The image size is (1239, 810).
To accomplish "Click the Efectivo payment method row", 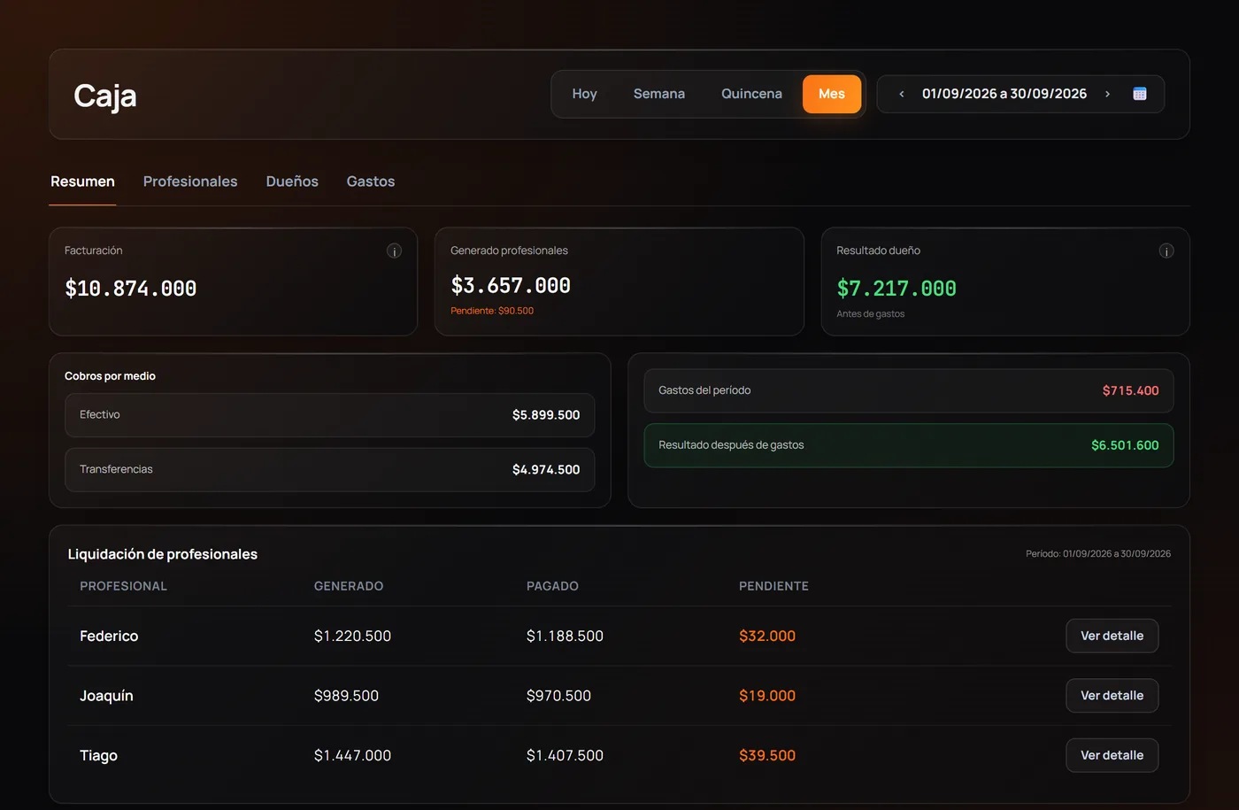I will click(x=329, y=415).
